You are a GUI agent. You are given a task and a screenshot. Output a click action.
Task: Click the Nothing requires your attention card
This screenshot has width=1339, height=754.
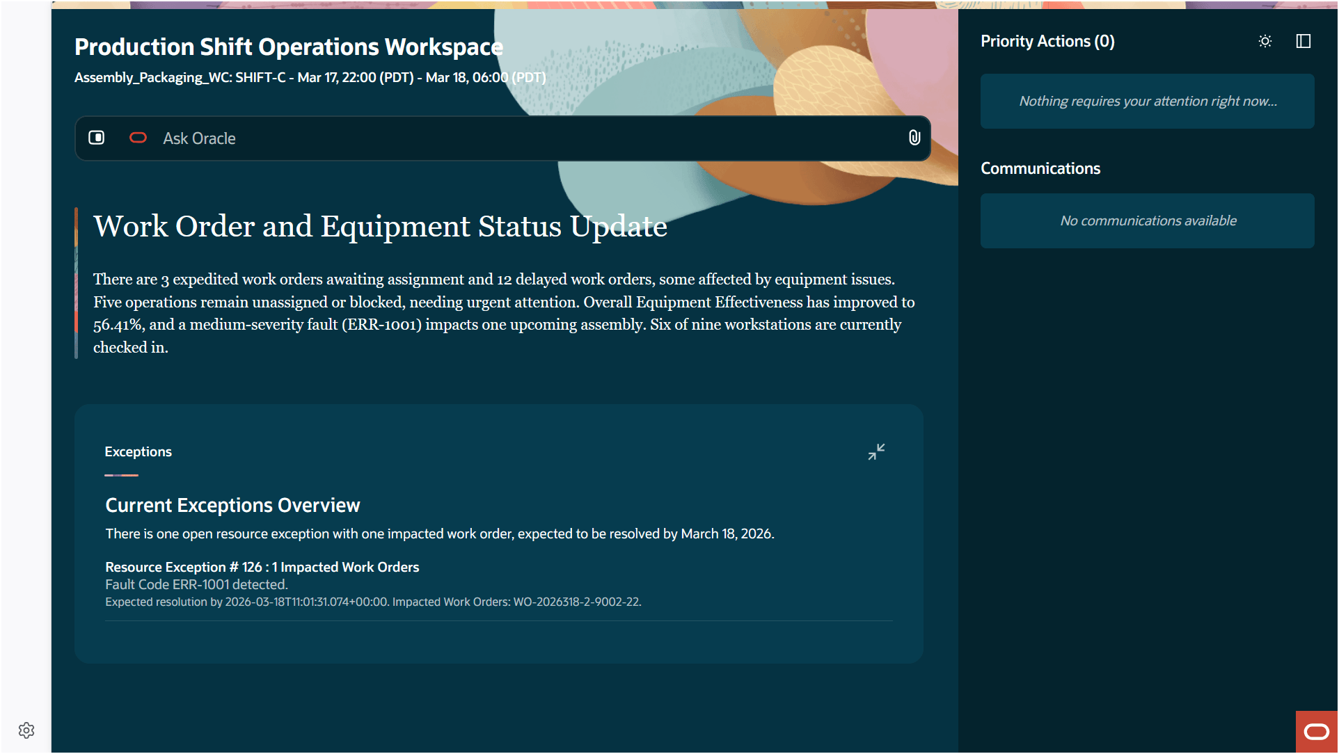1147,101
